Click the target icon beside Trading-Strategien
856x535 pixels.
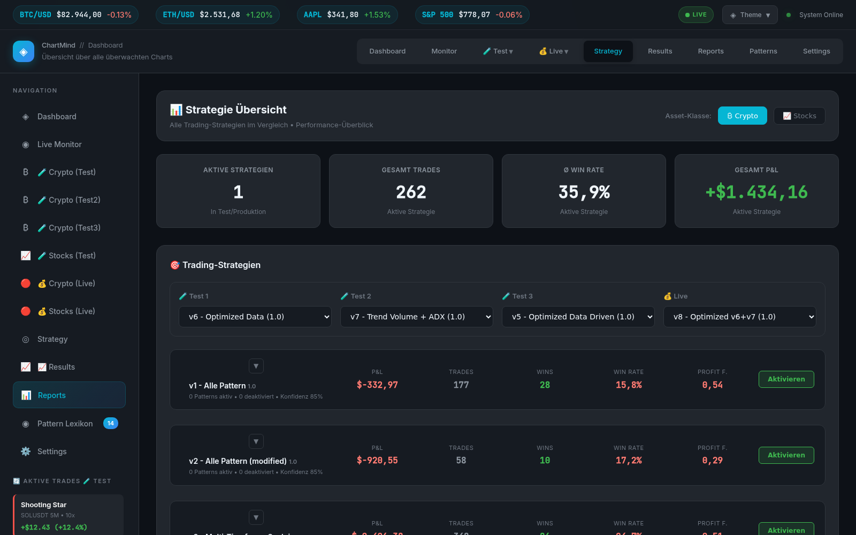tap(175, 265)
